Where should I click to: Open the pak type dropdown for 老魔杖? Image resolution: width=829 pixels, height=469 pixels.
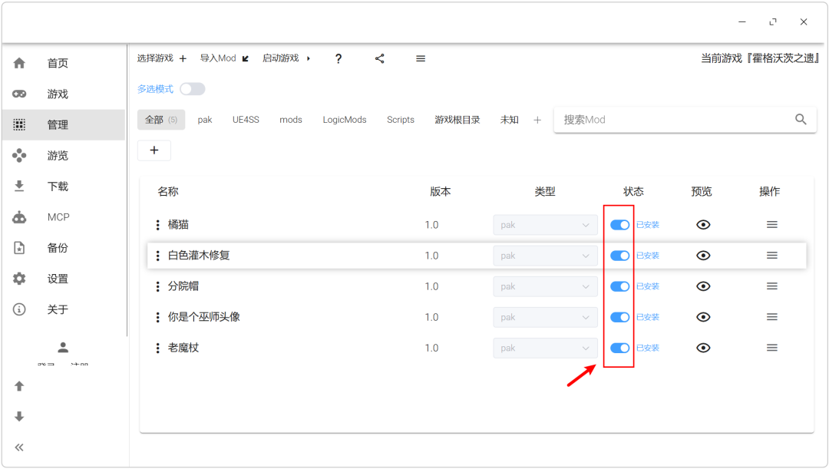545,348
